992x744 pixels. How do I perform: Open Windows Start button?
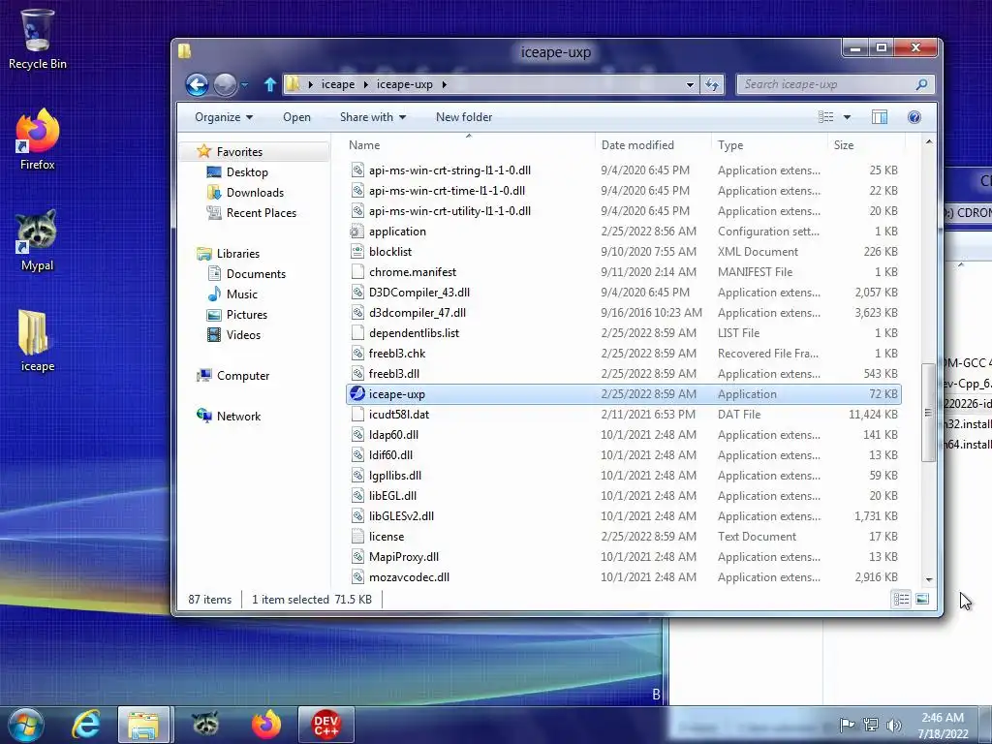25,725
